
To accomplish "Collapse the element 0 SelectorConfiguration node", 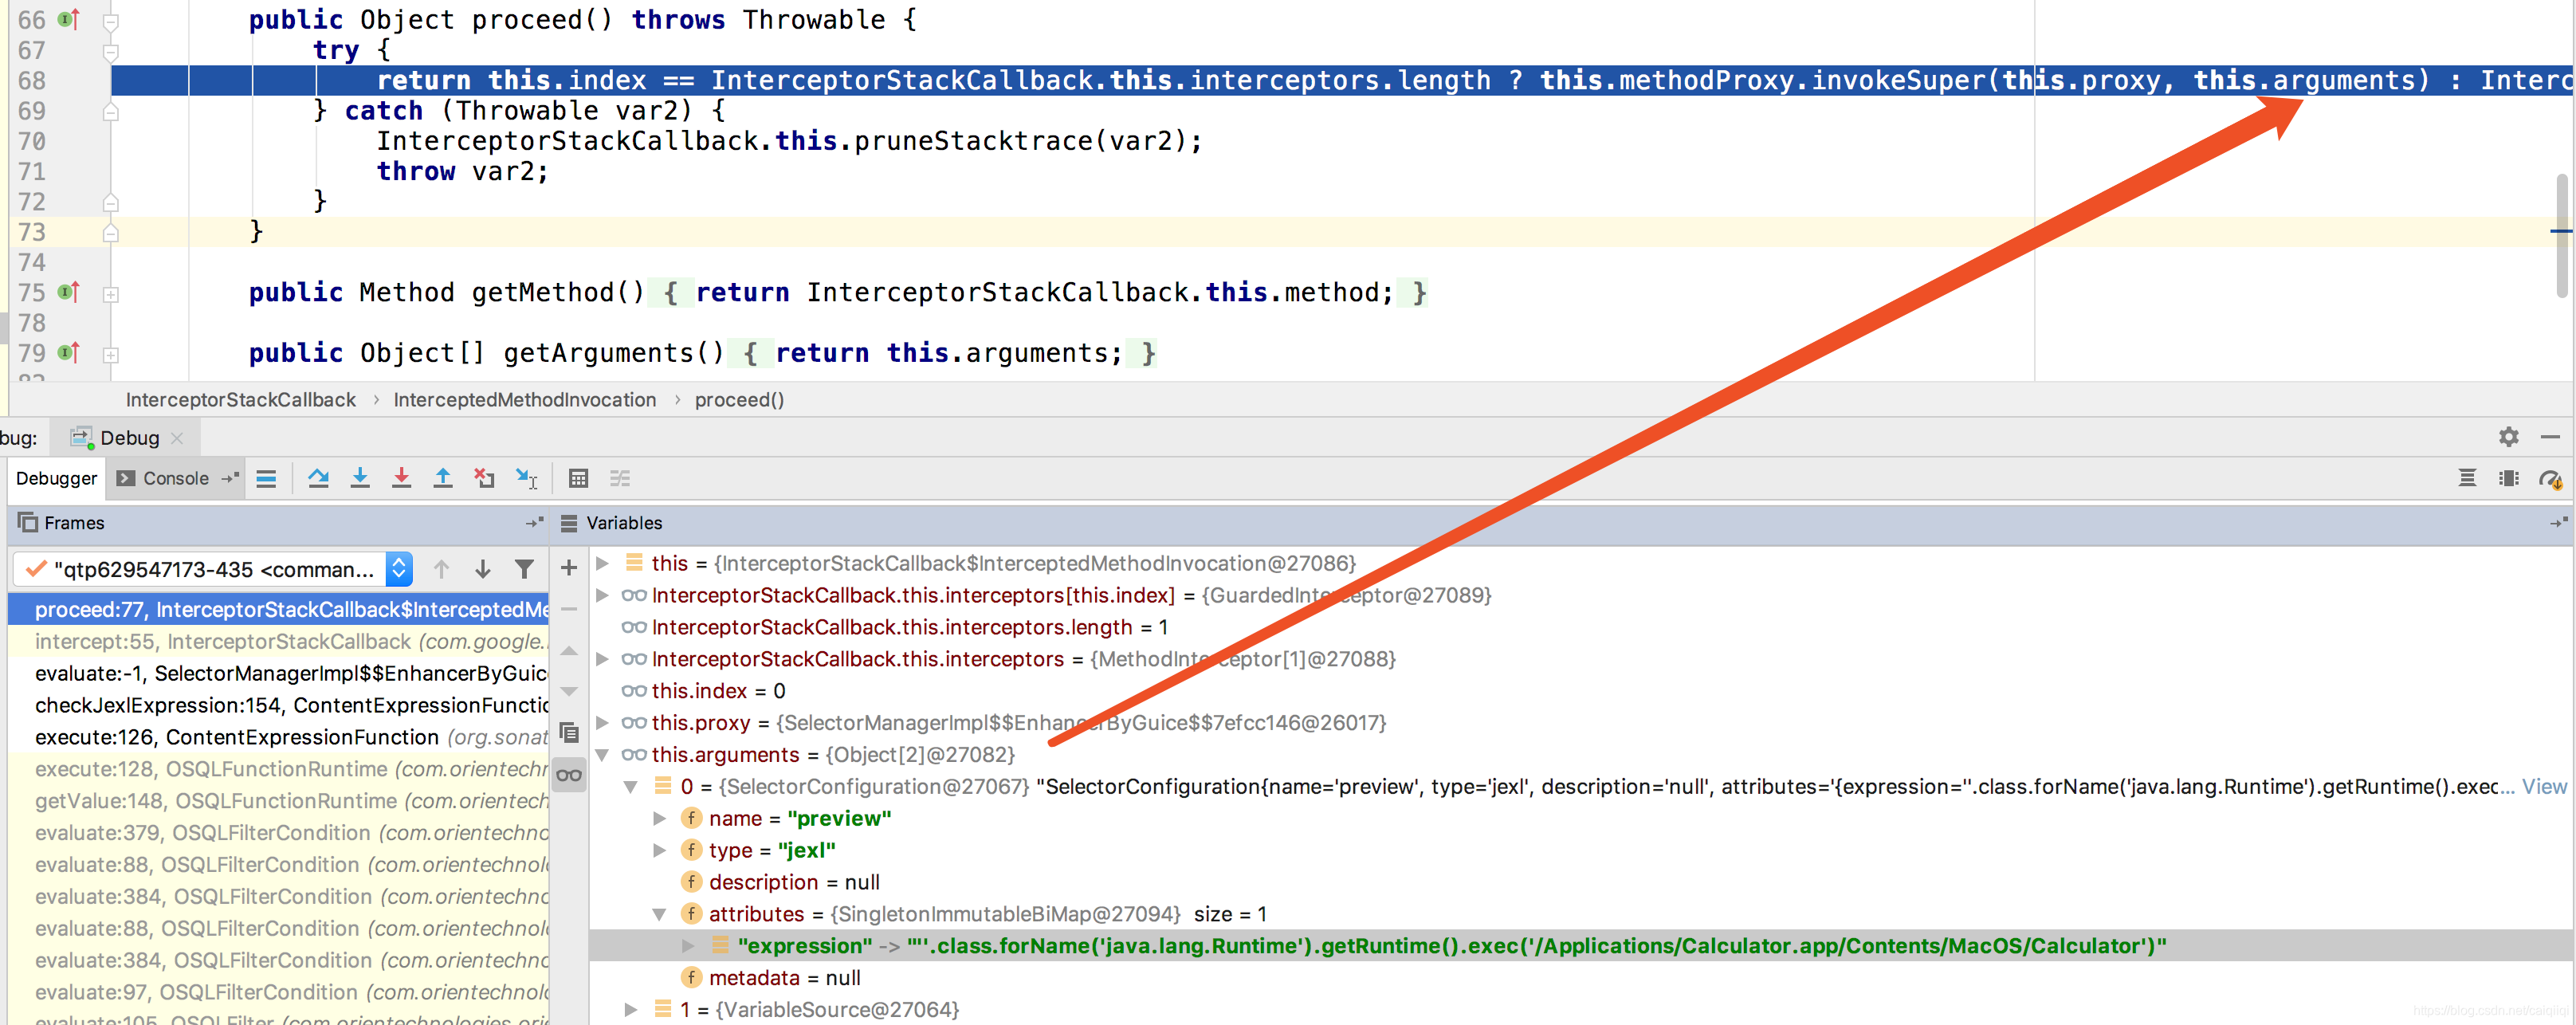I will [x=631, y=786].
